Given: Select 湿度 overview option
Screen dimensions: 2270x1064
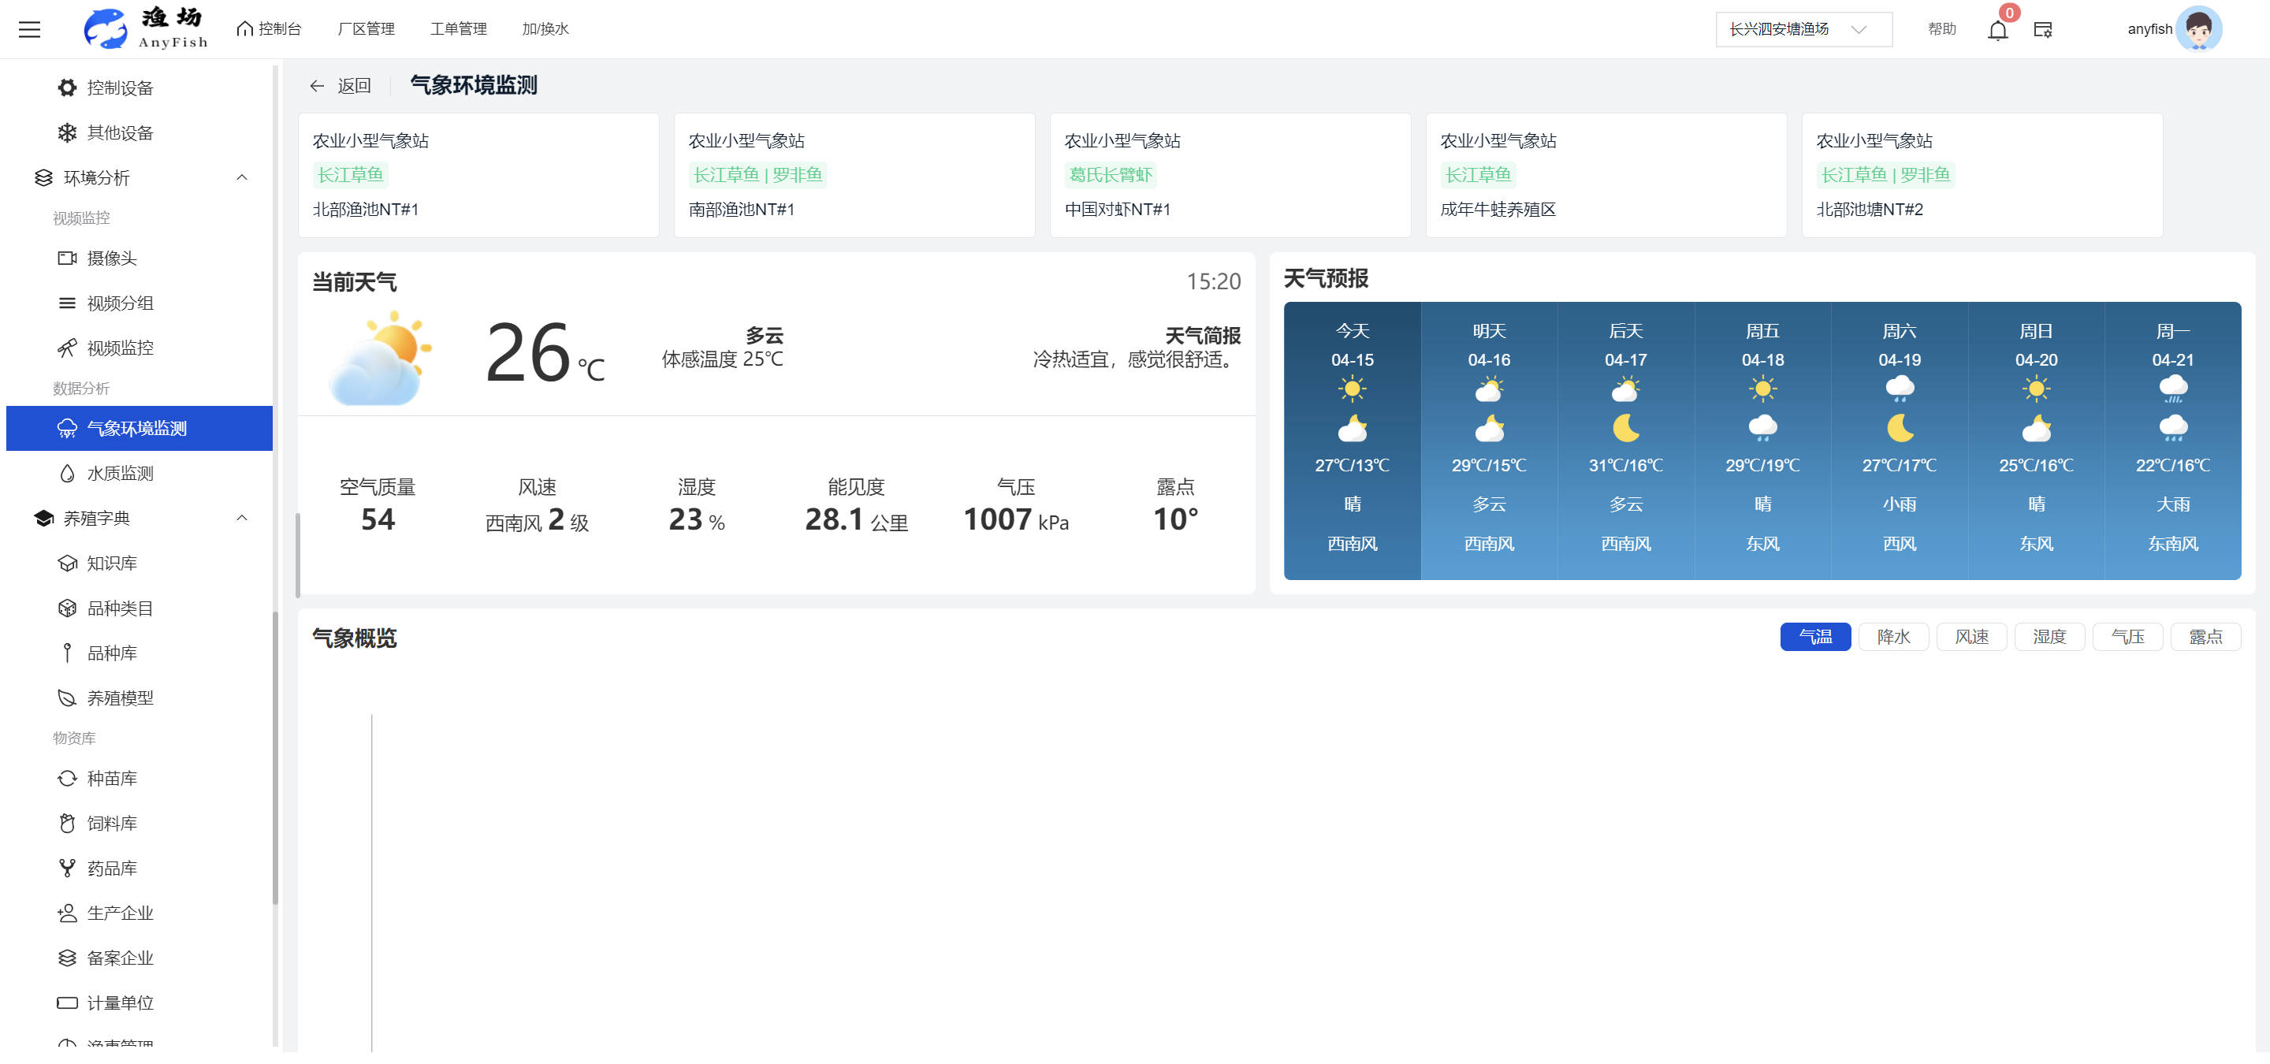Looking at the screenshot, I should 2049,637.
